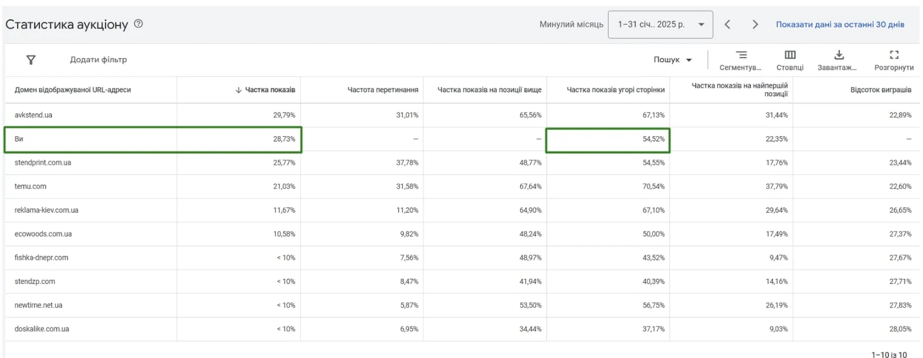Click the 26,65% win rate value
The width and height of the screenshot is (923, 358).
(900, 210)
